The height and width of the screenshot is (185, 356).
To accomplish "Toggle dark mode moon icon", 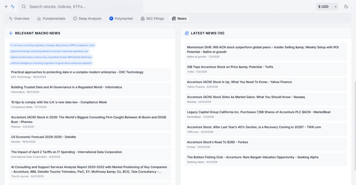I will click(x=346, y=7).
